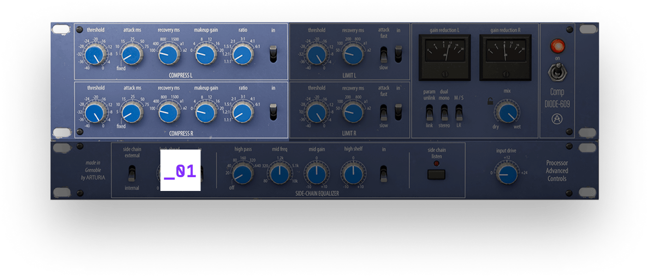
Task: Click the gain reduction L meter adjustment screw
Action: tap(444, 75)
